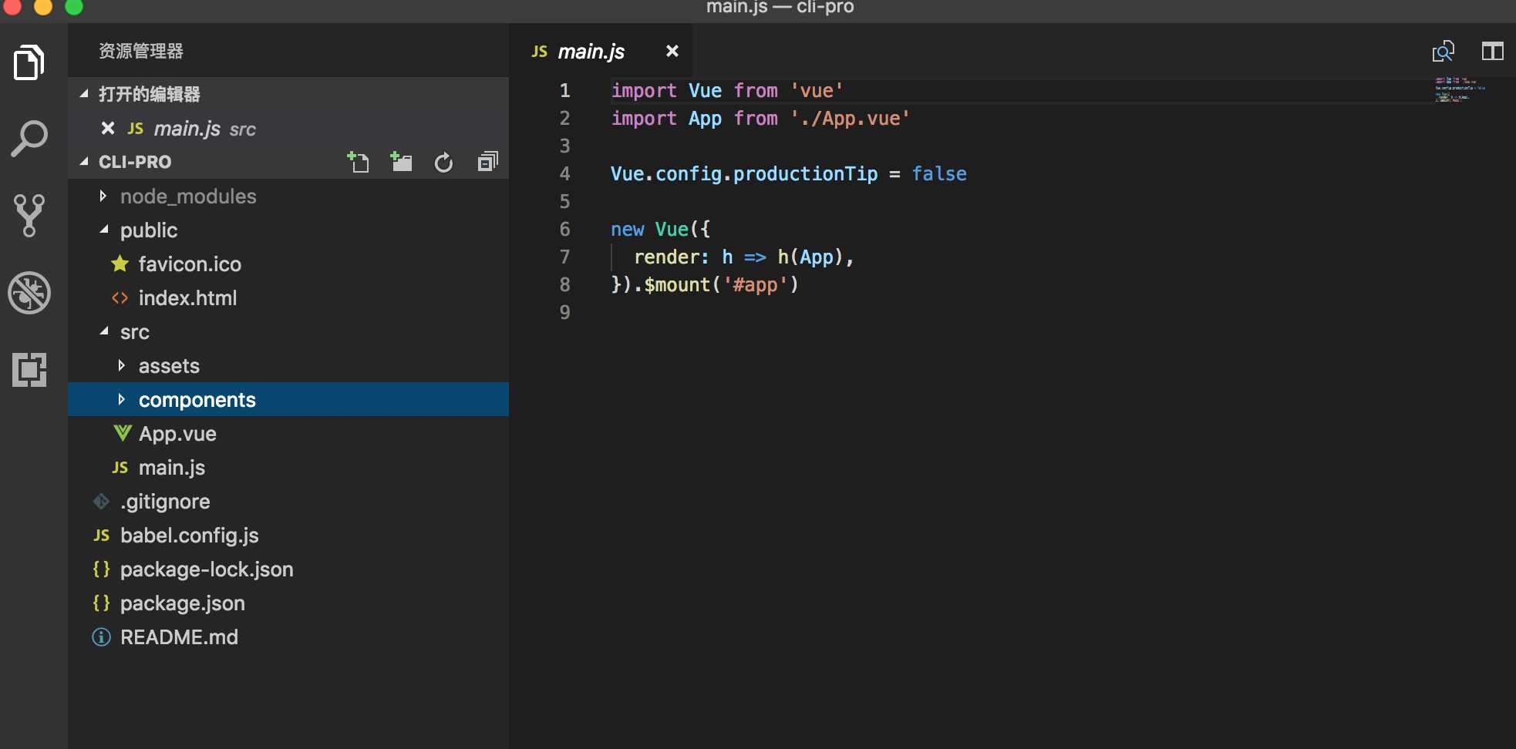Click the git icon beside .gitignore
This screenshot has height=749, width=1516.
[x=101, y=502]
